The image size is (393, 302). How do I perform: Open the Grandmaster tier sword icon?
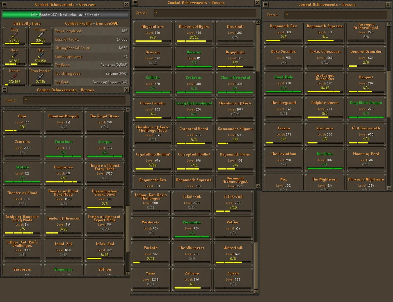[x=40, y=76]
